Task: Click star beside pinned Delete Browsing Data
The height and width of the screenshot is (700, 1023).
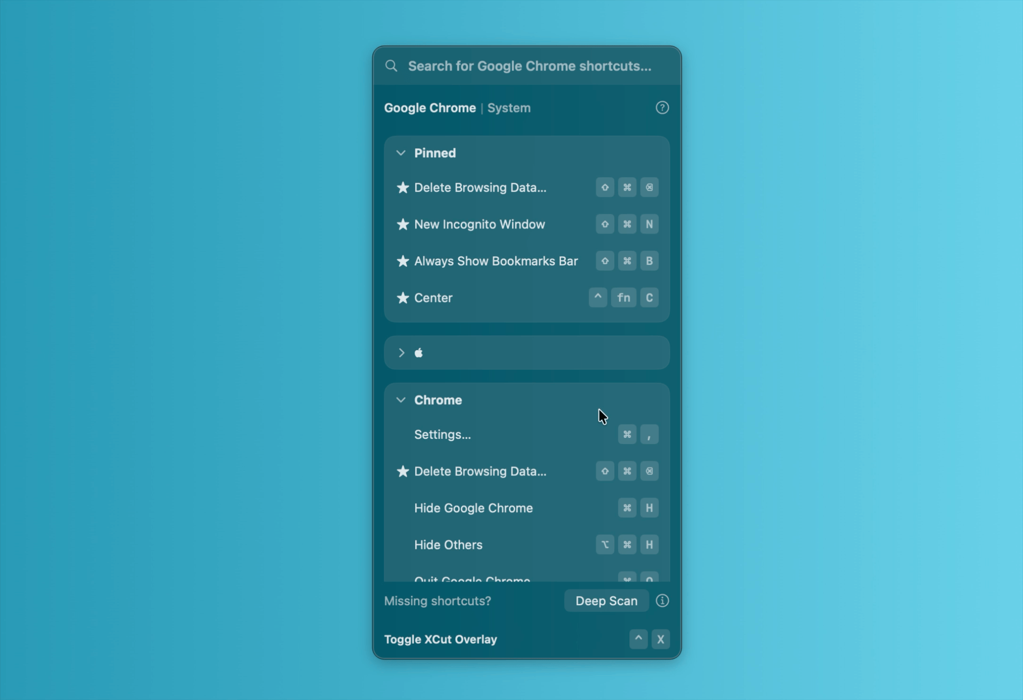Action: 402,188
